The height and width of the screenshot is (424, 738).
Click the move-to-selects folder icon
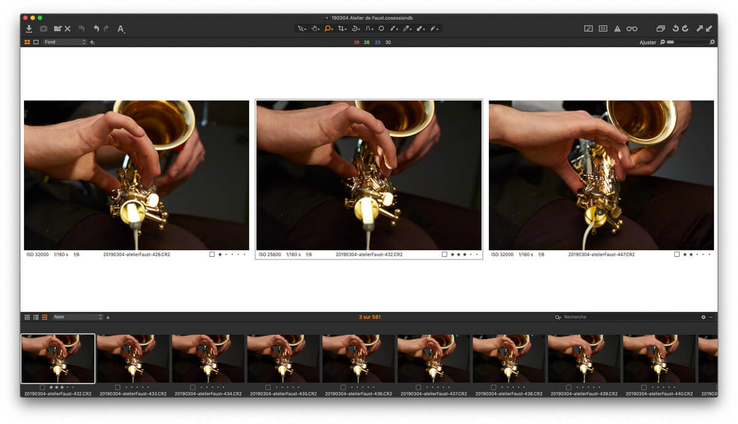[x=58, y=28]
